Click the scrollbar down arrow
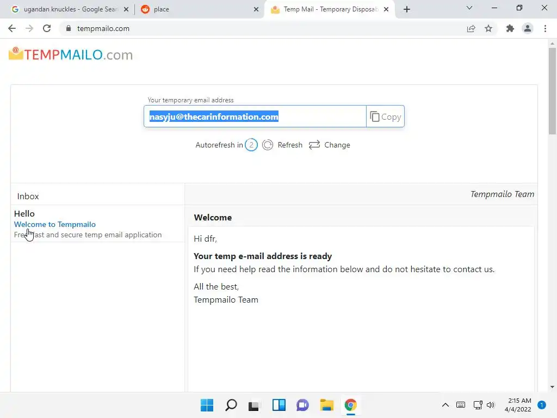The height and width of the screenshot is (418, 557). click(552, 387)
